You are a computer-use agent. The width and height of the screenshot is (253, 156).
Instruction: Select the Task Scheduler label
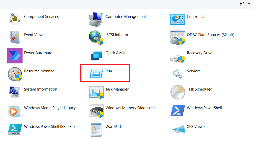(199, 89)
